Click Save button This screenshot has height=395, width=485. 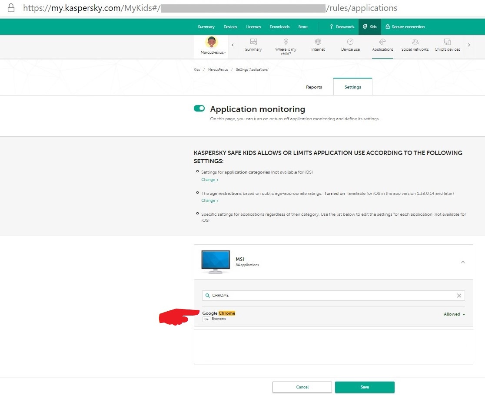(x=365, y=387)
